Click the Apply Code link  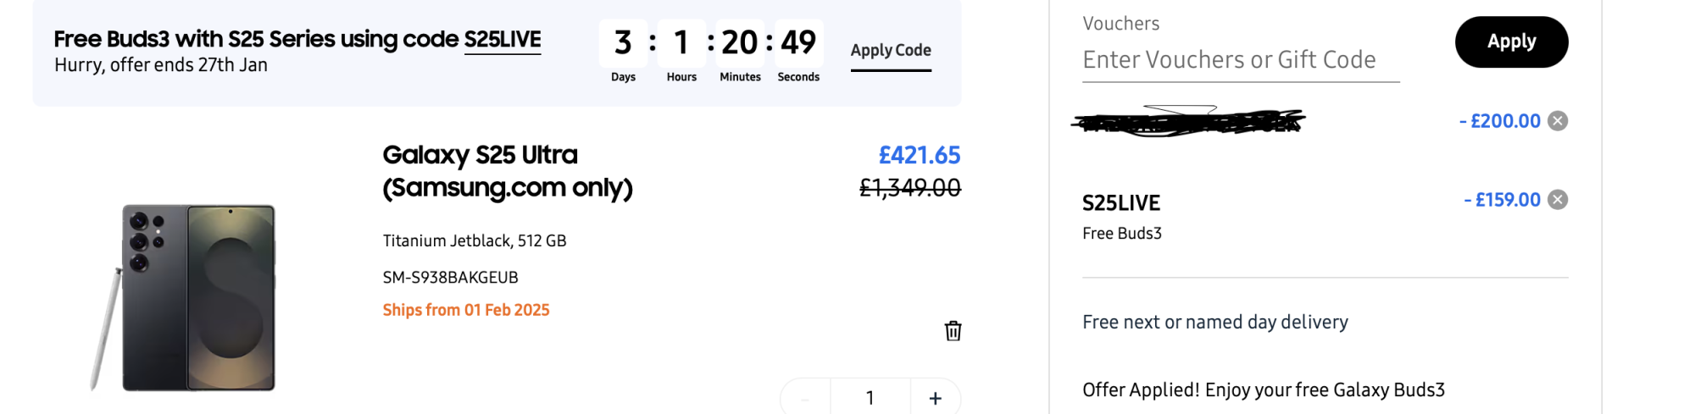click(891, 51)
